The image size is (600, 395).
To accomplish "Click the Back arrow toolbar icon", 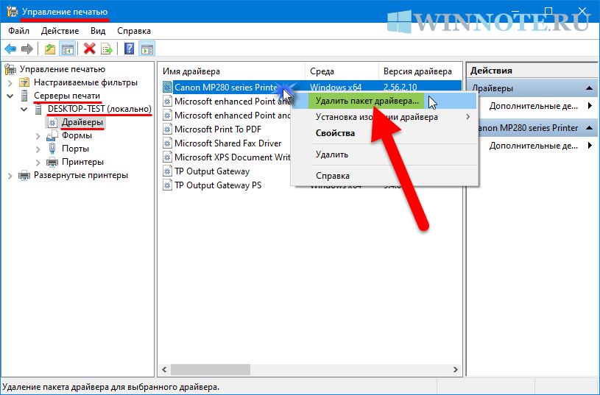I will coord(10,49).
